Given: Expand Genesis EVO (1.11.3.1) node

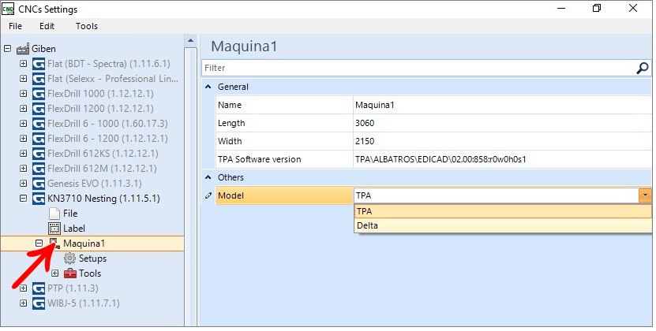Looking at the screenshot, I should pyautogui.click(x=24, y=183).
